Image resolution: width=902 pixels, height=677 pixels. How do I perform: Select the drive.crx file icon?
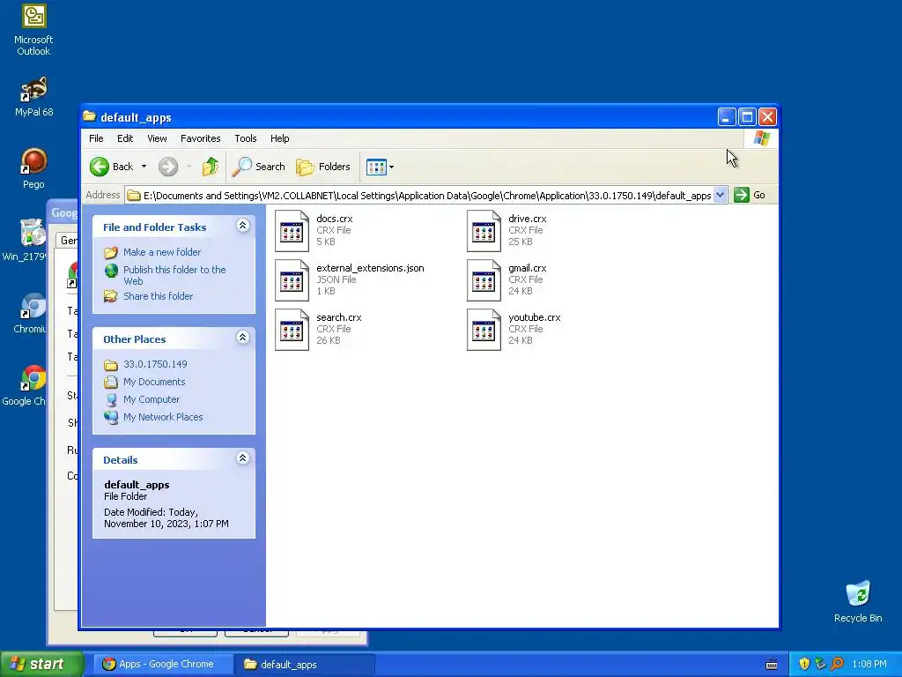484,231
